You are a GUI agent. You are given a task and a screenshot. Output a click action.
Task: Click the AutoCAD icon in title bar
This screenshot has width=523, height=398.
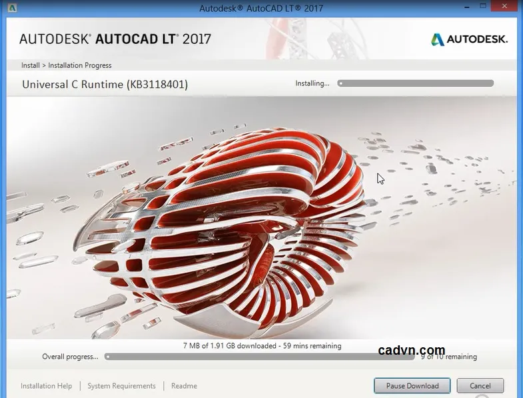tap(12, 7)
